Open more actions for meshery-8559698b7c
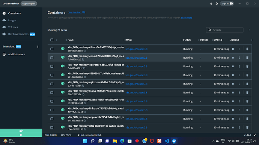This screenshot has height=145, width=259. pyautogui.click(x=239, y=75)
